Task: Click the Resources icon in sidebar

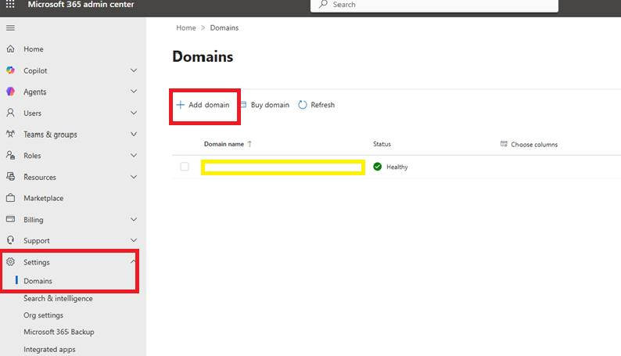Action: coord(11,177)
